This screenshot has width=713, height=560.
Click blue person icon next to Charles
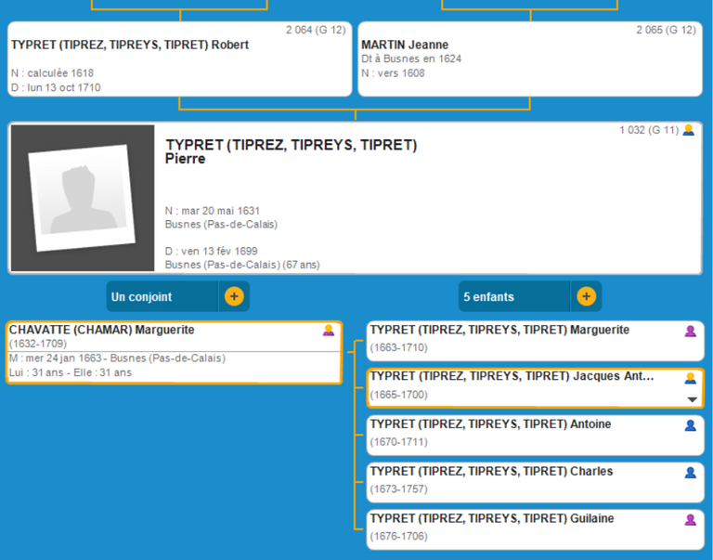(690, 473)
